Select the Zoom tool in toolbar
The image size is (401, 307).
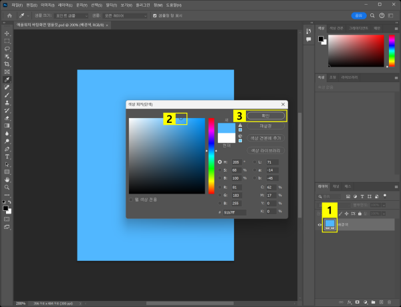[x=7, y=188]
